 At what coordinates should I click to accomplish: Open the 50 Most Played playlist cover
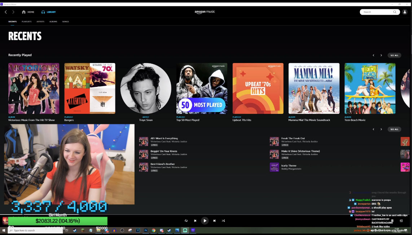pos(202,89)
